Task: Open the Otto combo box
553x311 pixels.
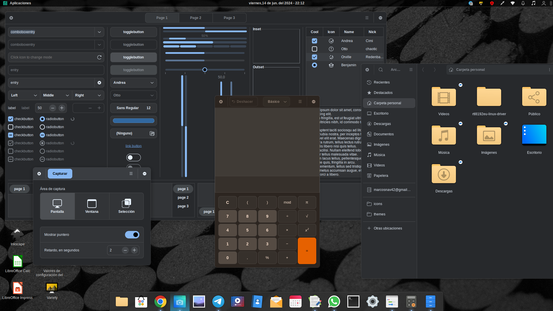Action: [x=134, y=95]
